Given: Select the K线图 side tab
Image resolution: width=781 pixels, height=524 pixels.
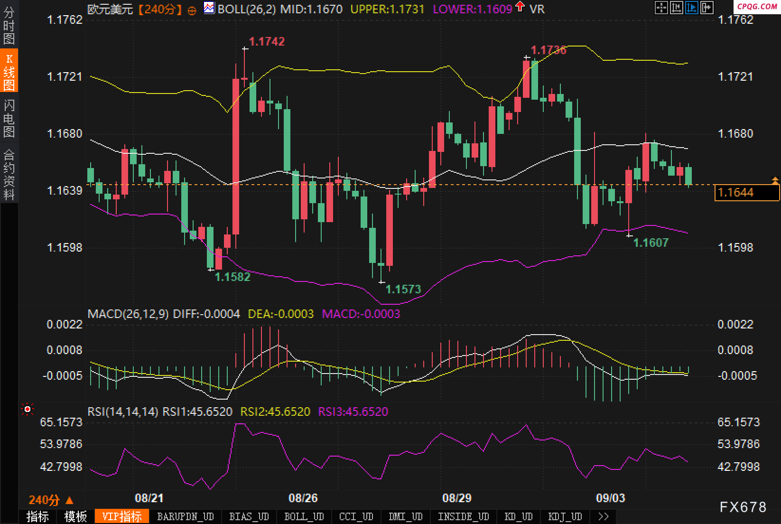Looking at the screenshot, I should coord(9,71).
